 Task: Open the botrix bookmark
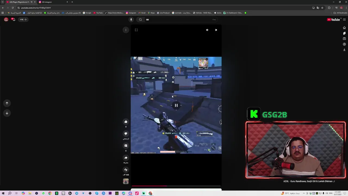coord(218,13)
